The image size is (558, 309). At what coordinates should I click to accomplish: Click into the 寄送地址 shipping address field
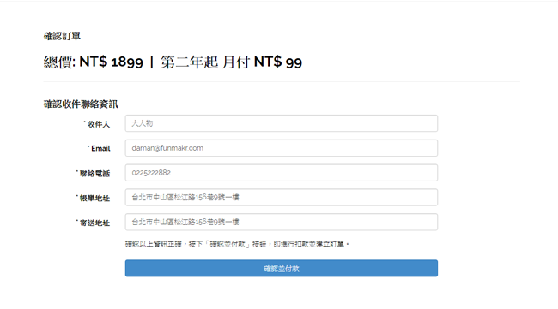pos(281,222)
